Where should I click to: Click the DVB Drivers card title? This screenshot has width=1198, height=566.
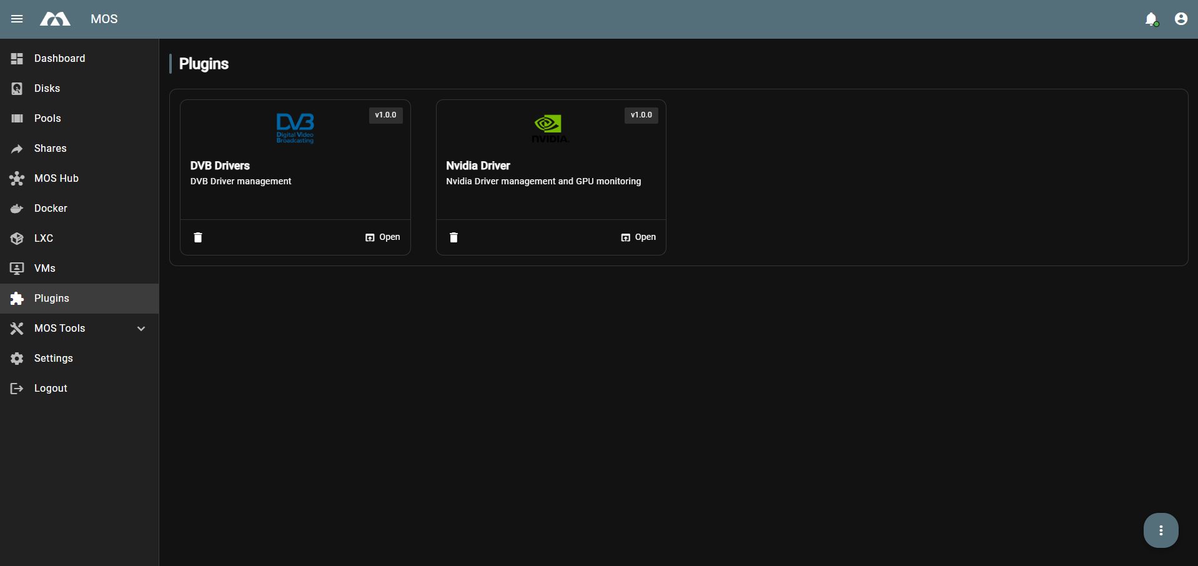click(220, 166)
